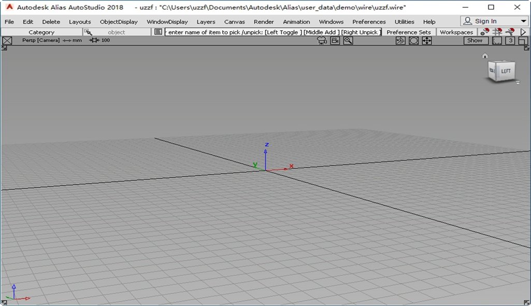531x306 pixels.
Task: Open the Canvas menu
Action: [x=234, y=22]
